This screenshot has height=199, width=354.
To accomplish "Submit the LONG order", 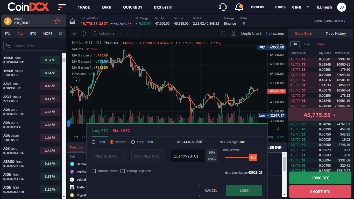I will click(x=244, y=190).
